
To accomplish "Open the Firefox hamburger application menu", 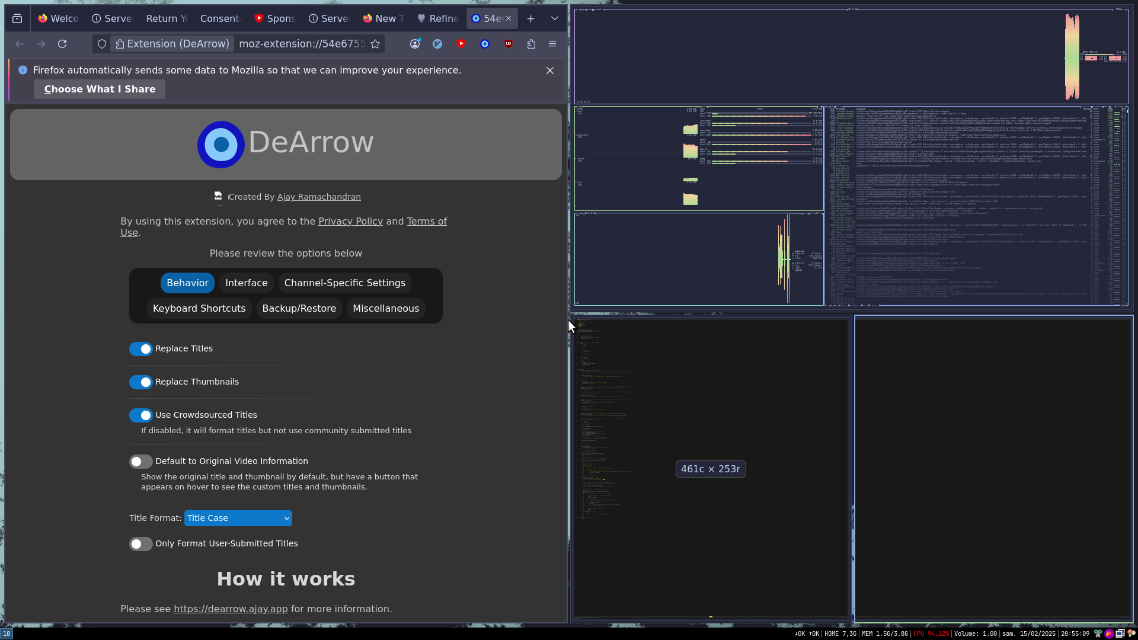I will (x=552, y=44).
